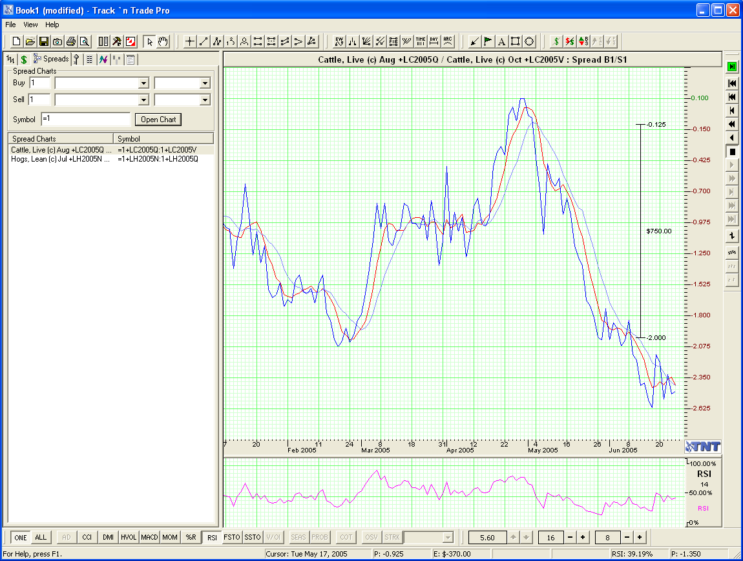Toggle the RSI indicator off
Image resolution: width=743 pixels, height=561 pixels.
tap(211, 537)
